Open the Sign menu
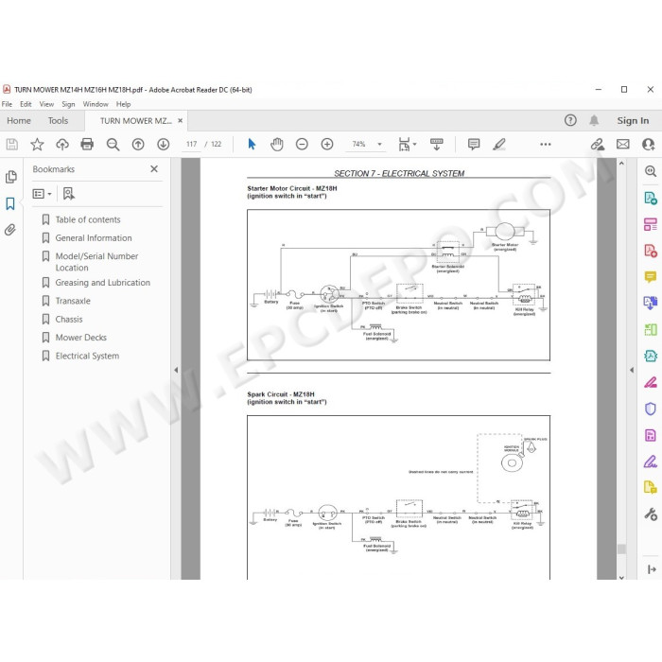Image resolution: width=662 pixels, height=662 pixels. pyautogui.click(x=68, y=104)
